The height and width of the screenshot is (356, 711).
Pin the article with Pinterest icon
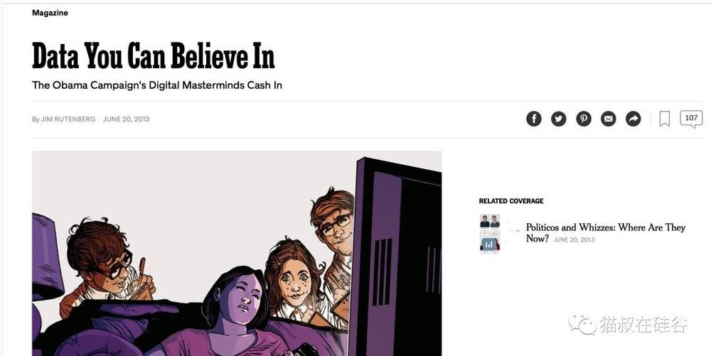pos(584,119)
